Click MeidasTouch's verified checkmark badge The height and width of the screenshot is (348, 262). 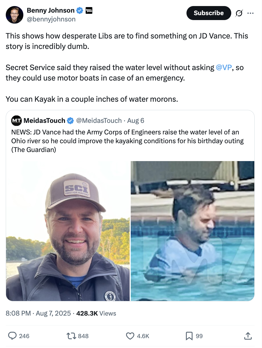[x=71, y=121]
